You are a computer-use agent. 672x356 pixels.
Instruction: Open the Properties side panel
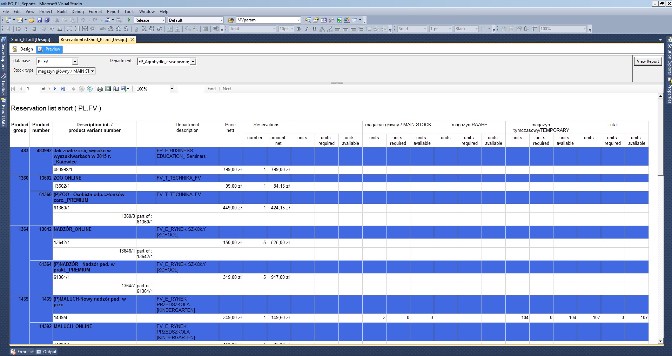669,91
